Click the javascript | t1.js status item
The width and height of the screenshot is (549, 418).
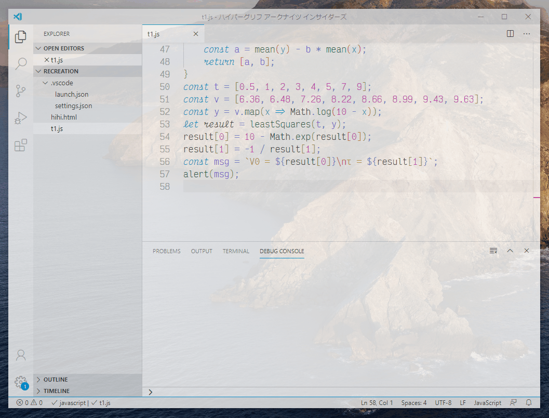pyautogui.click(x=81, y=402)
